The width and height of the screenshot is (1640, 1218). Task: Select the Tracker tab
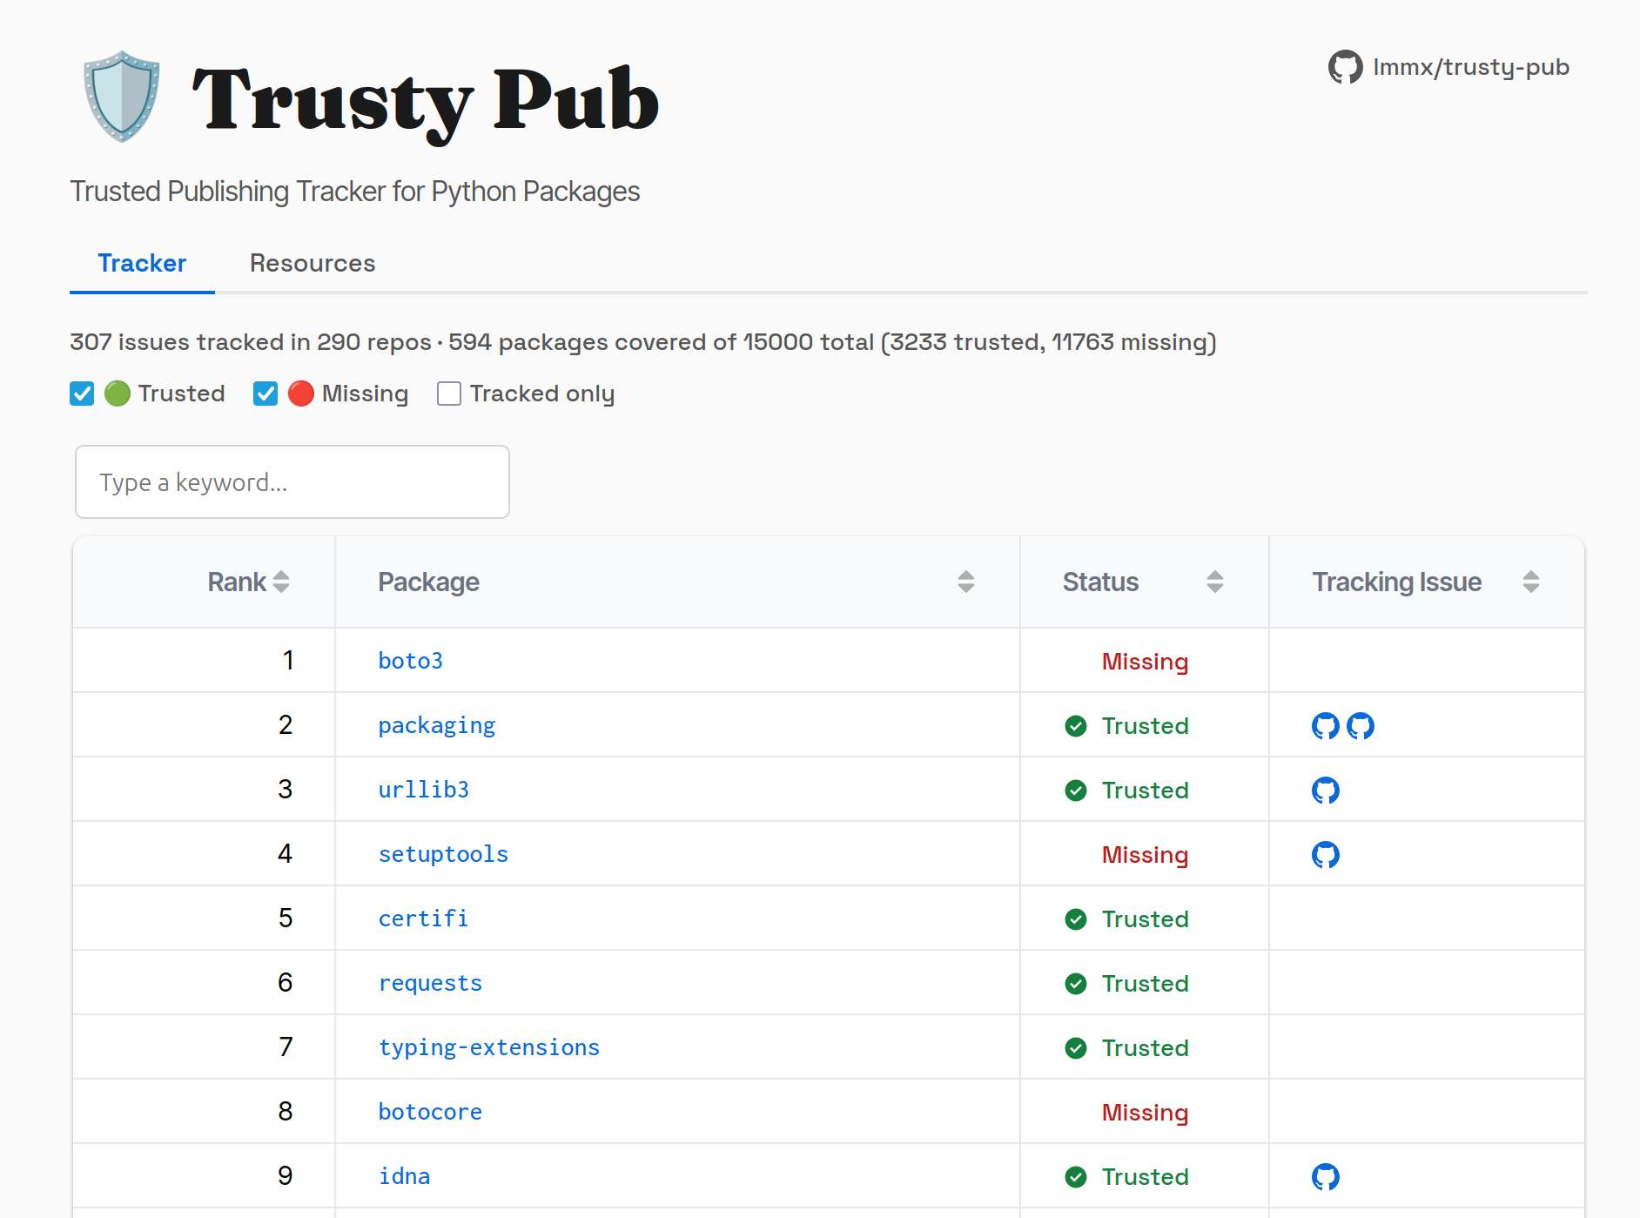pyautogui.click(x=142, y=263)
